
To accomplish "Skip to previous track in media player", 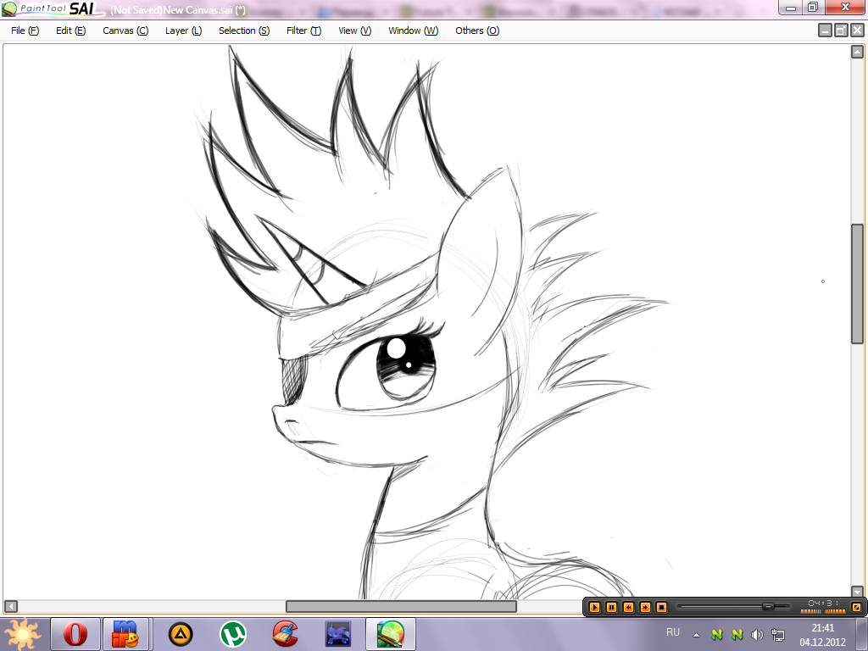I will pos(628,607).
